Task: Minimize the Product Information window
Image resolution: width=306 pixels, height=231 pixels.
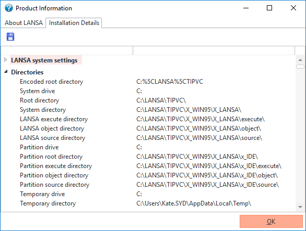Action: (x=246, y=8)
